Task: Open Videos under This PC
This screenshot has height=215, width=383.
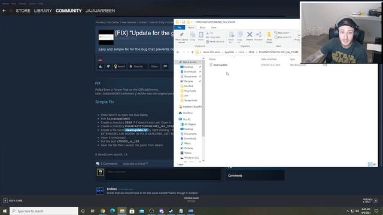Action: point(188,153)
